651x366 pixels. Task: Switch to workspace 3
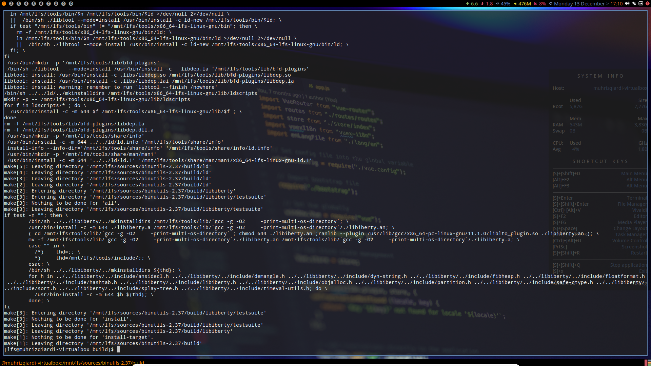pyautogui.click(x=19, y=4)
